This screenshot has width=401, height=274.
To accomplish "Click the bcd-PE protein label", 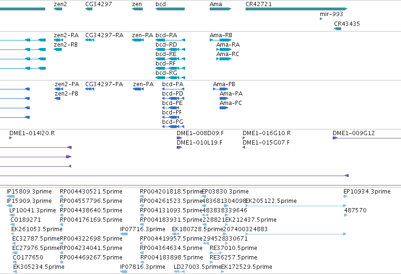I will (x=172, y=103).
